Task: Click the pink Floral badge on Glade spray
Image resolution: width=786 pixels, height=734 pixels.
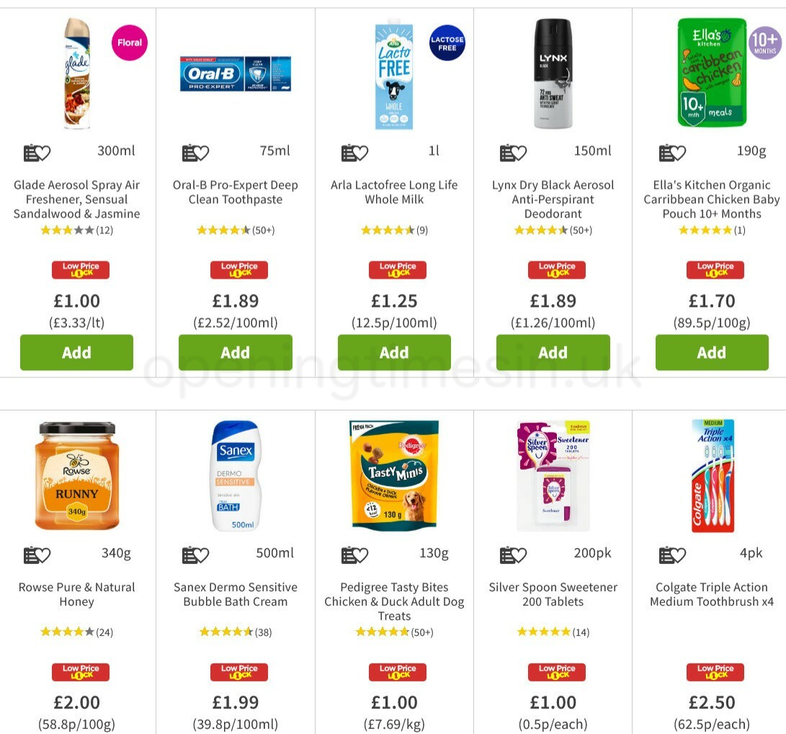Action: point(129,42)
